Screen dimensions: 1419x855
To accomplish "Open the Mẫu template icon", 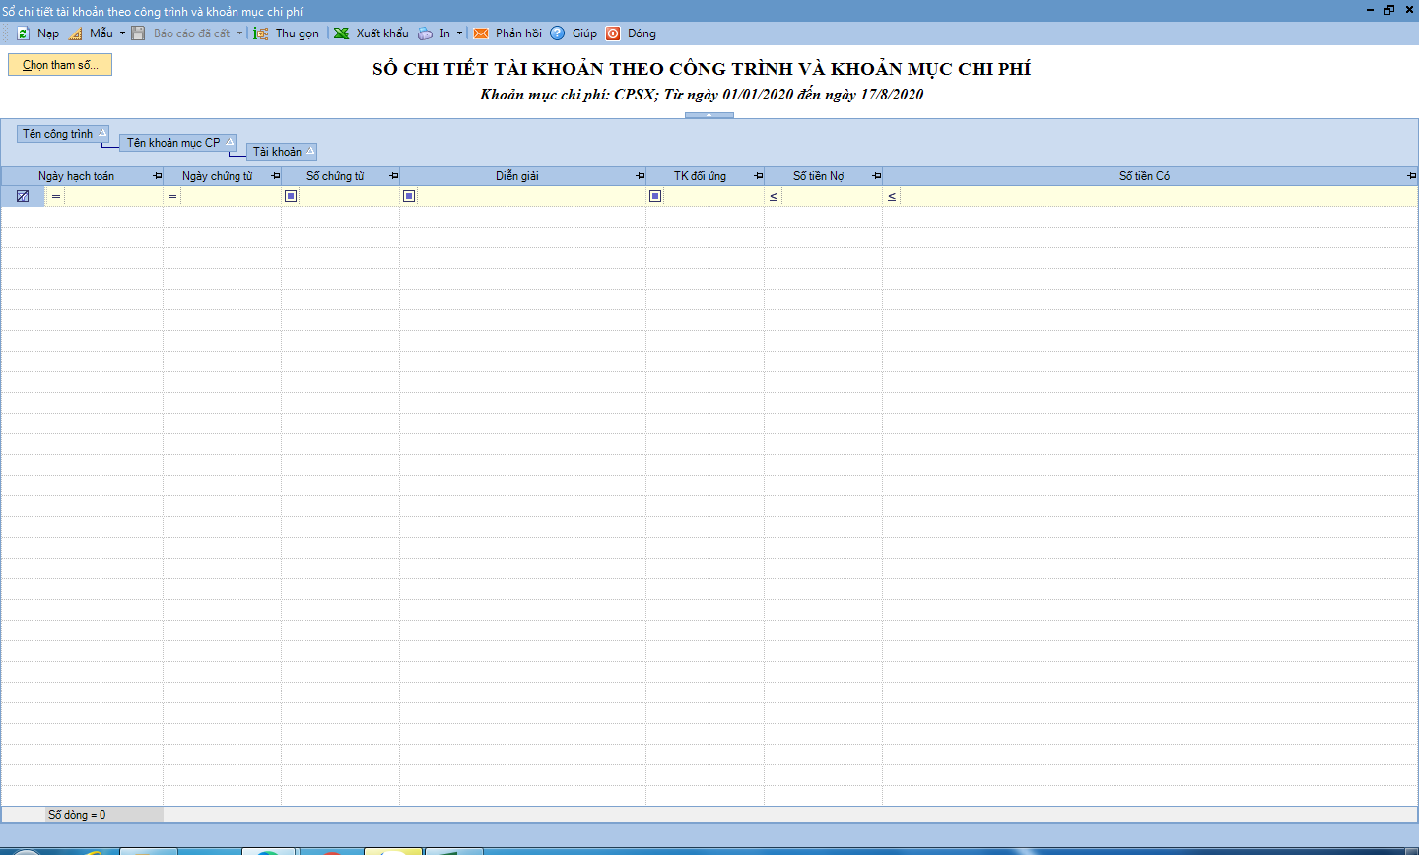I will (x=76, y=33).
